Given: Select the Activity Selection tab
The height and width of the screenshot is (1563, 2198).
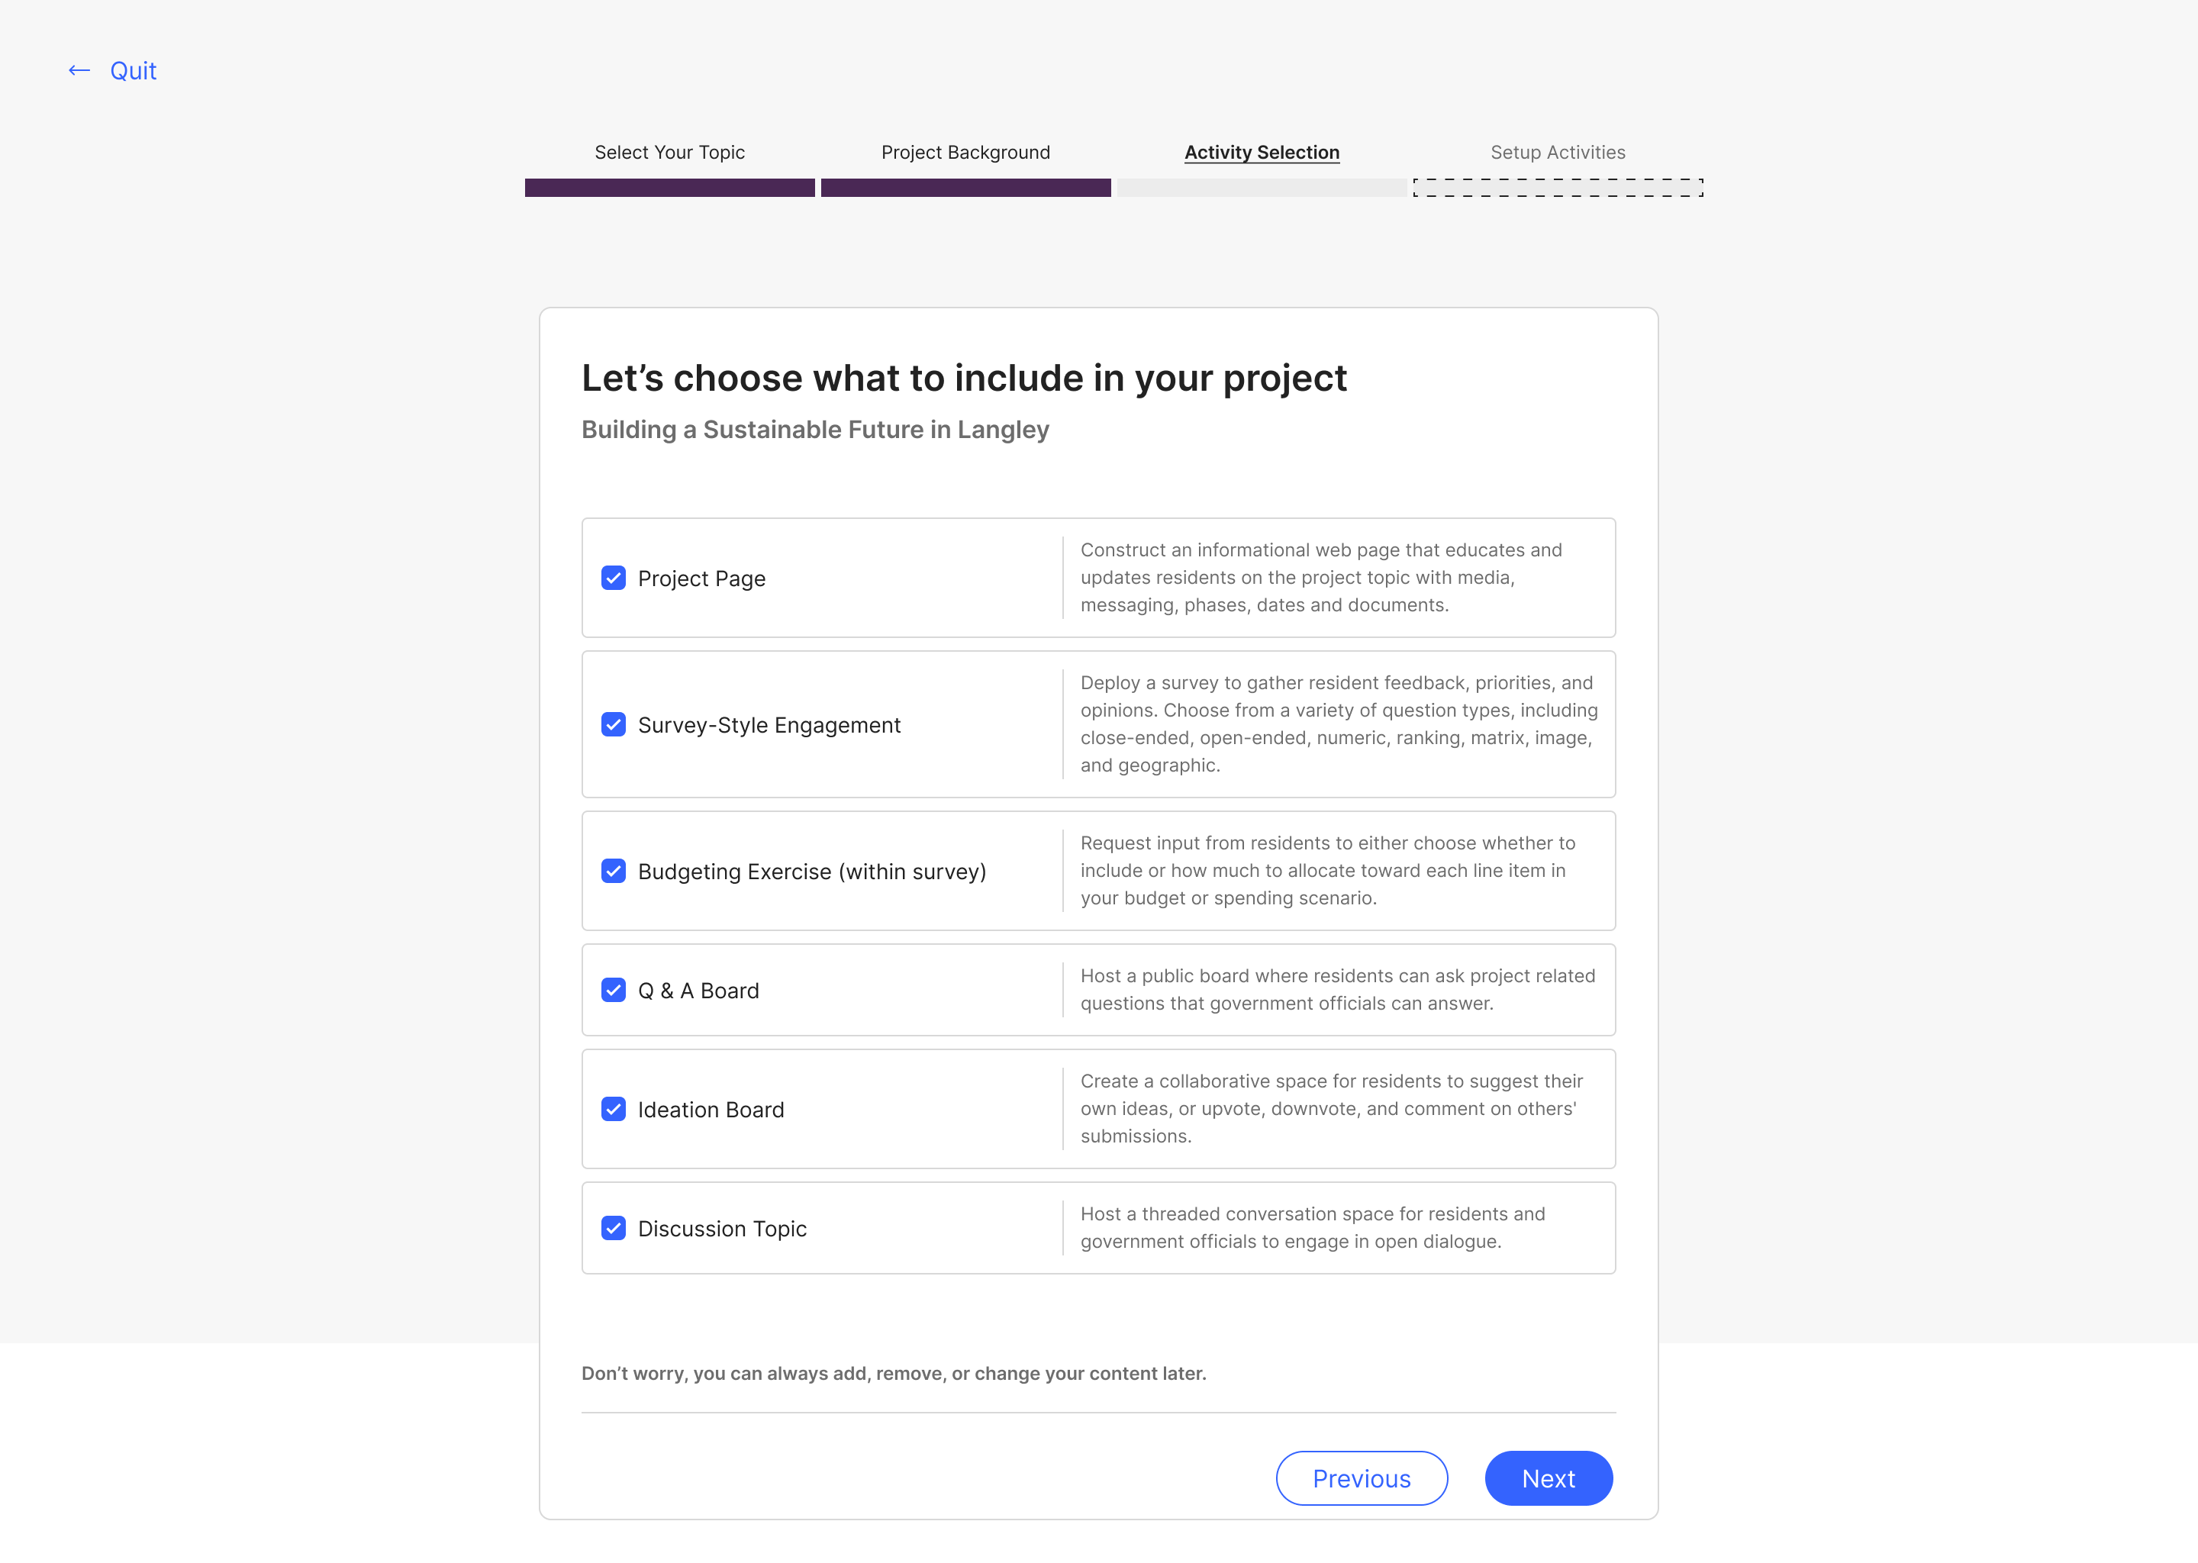Looking at the screenshot, I should 1262,150.
